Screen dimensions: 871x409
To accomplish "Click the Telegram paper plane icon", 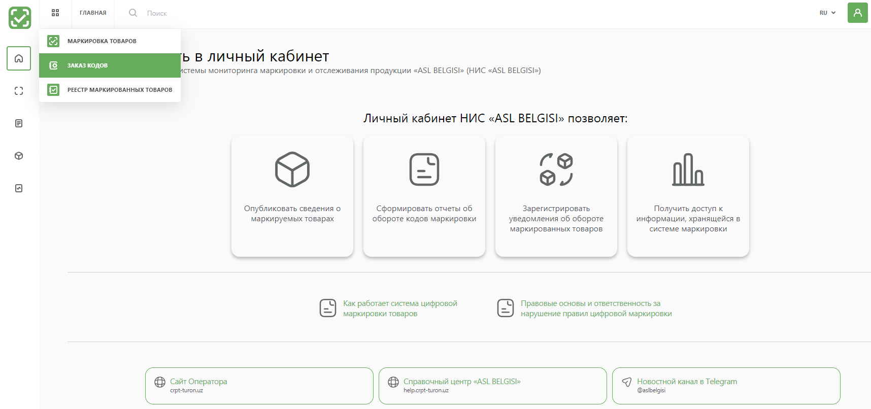I will tap(627, 382).
